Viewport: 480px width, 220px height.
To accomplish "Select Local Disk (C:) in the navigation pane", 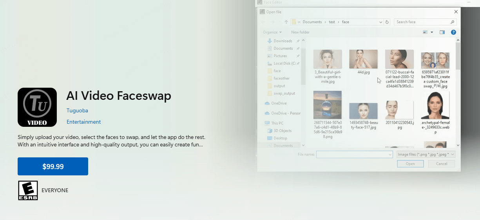I will tap(285, 63).
